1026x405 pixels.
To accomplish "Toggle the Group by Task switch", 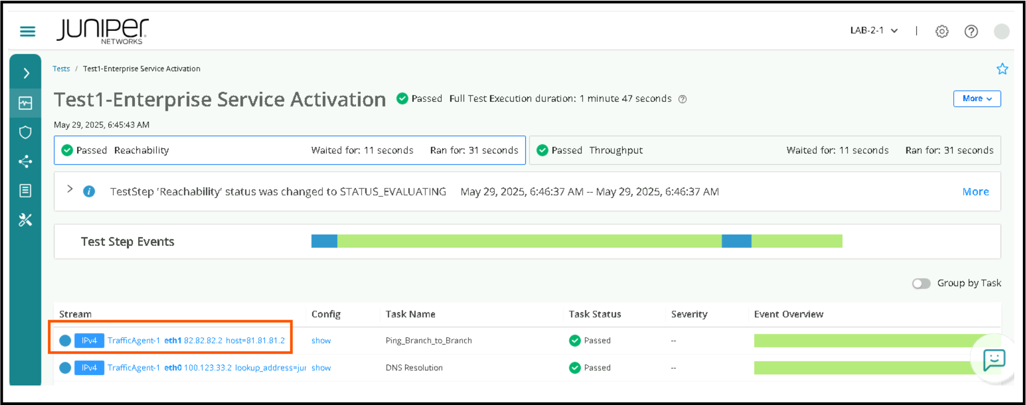I will point(921,283).
